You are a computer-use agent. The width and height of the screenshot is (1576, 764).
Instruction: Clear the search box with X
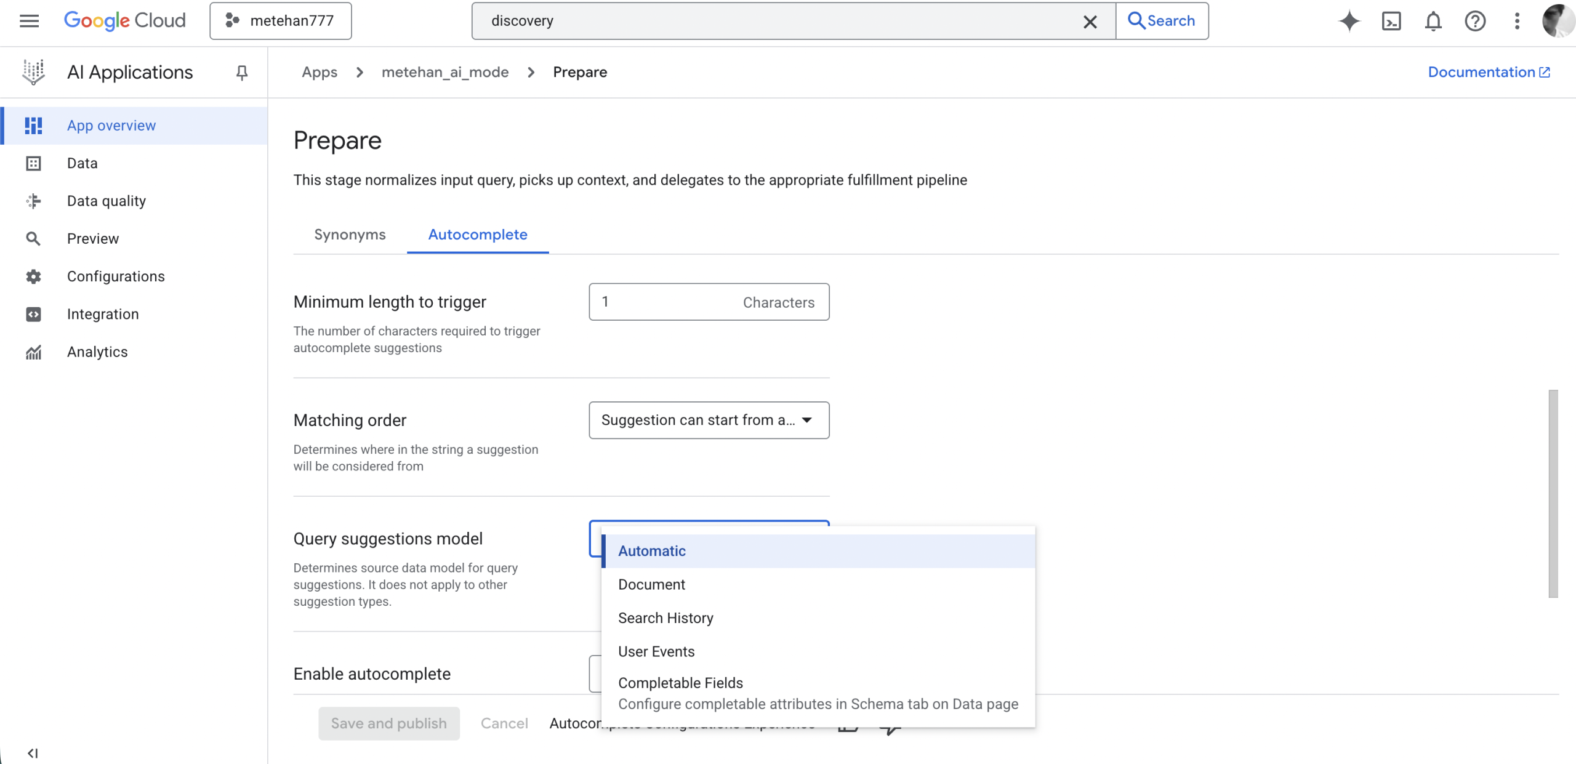point(1090,22)
